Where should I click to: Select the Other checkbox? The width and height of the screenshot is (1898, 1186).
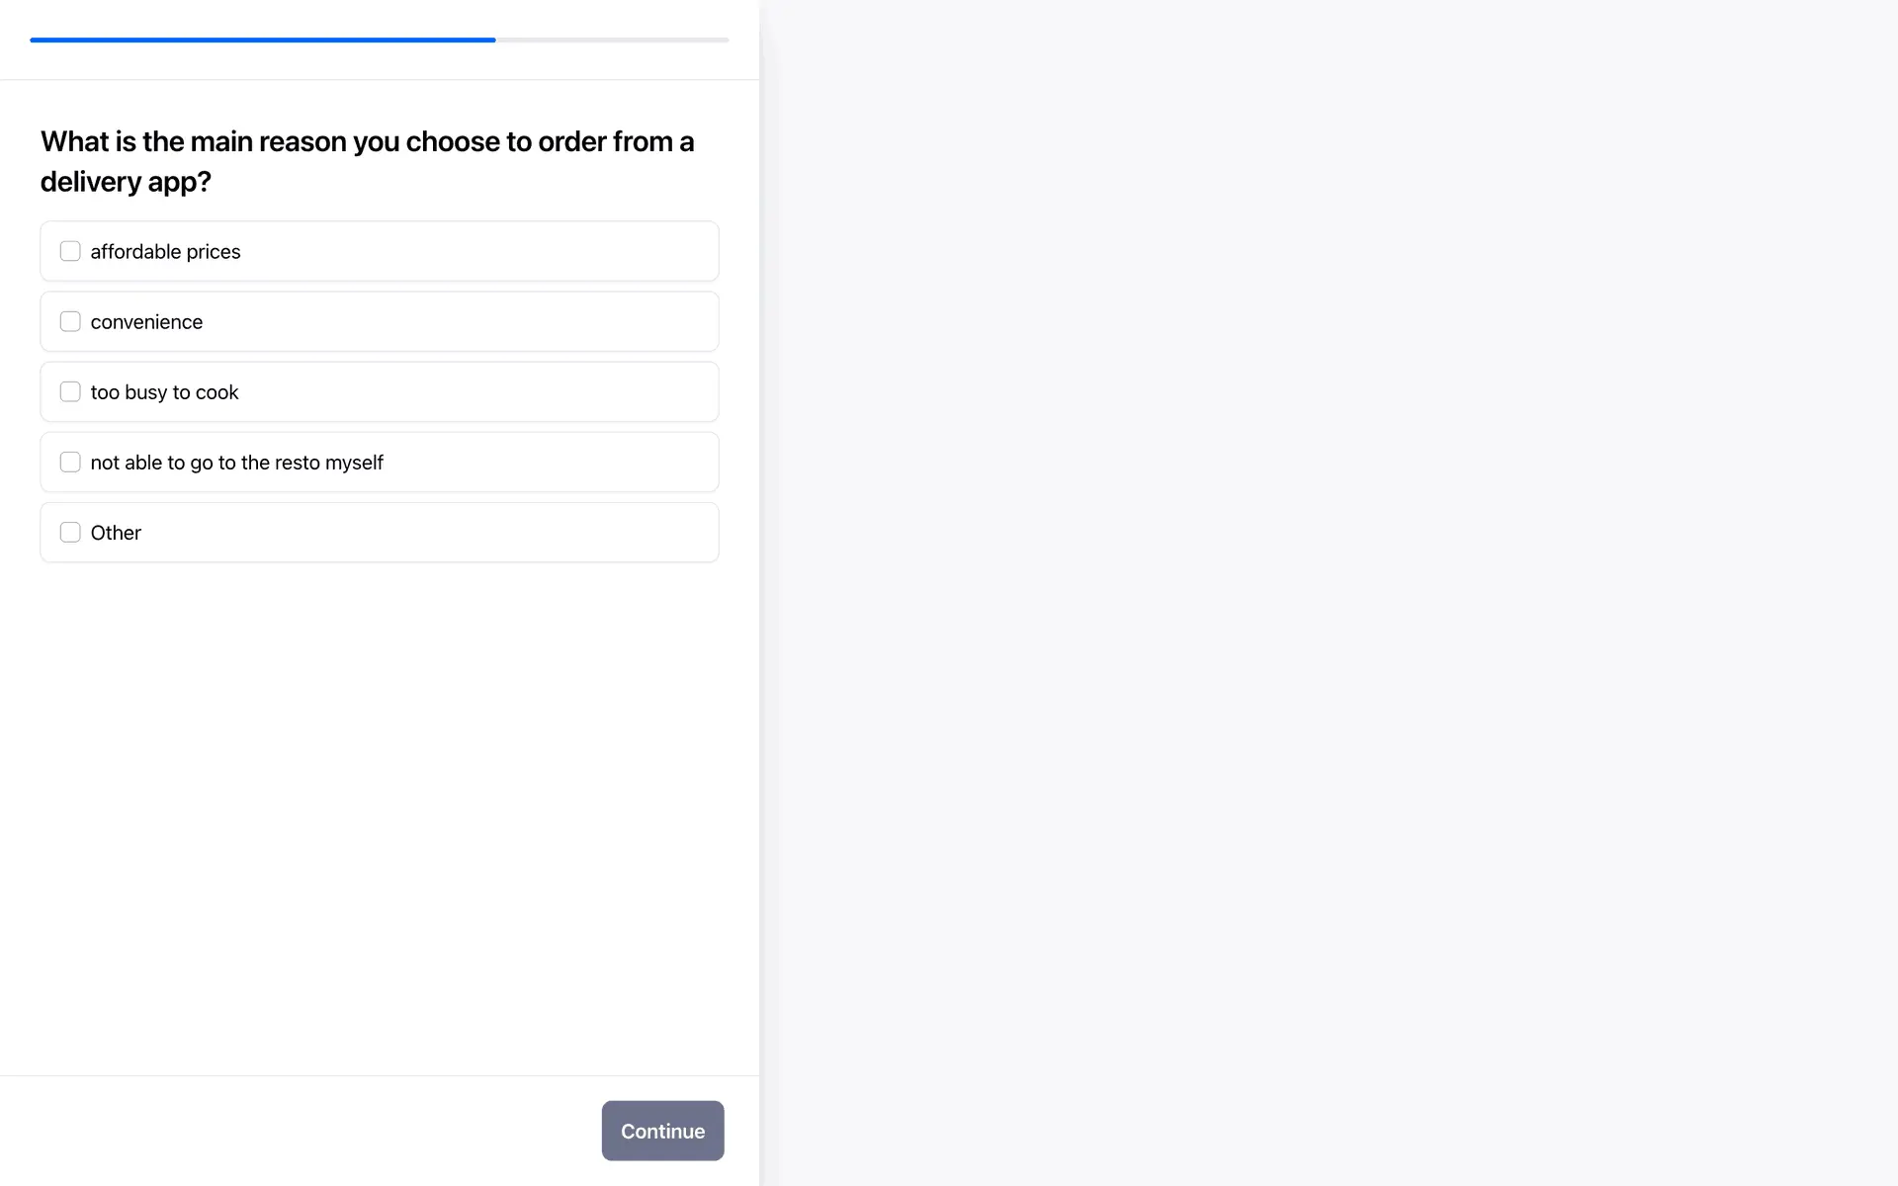coord(70,532)
